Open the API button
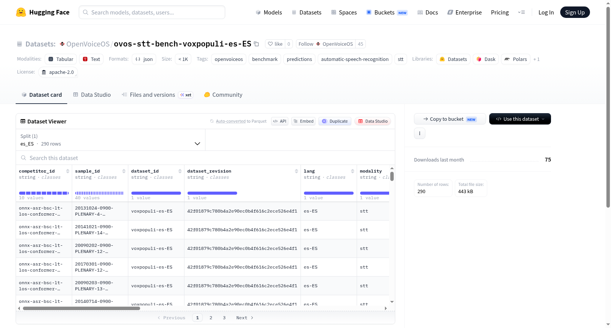The image size is (611, 328). [x=280, y=121]
